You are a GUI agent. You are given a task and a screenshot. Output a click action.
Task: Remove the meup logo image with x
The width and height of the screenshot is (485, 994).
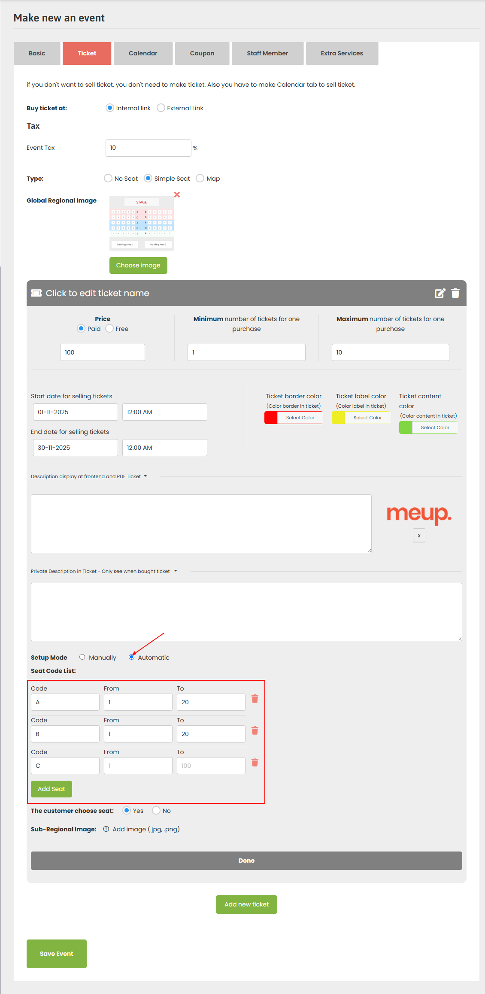(419, 536)
